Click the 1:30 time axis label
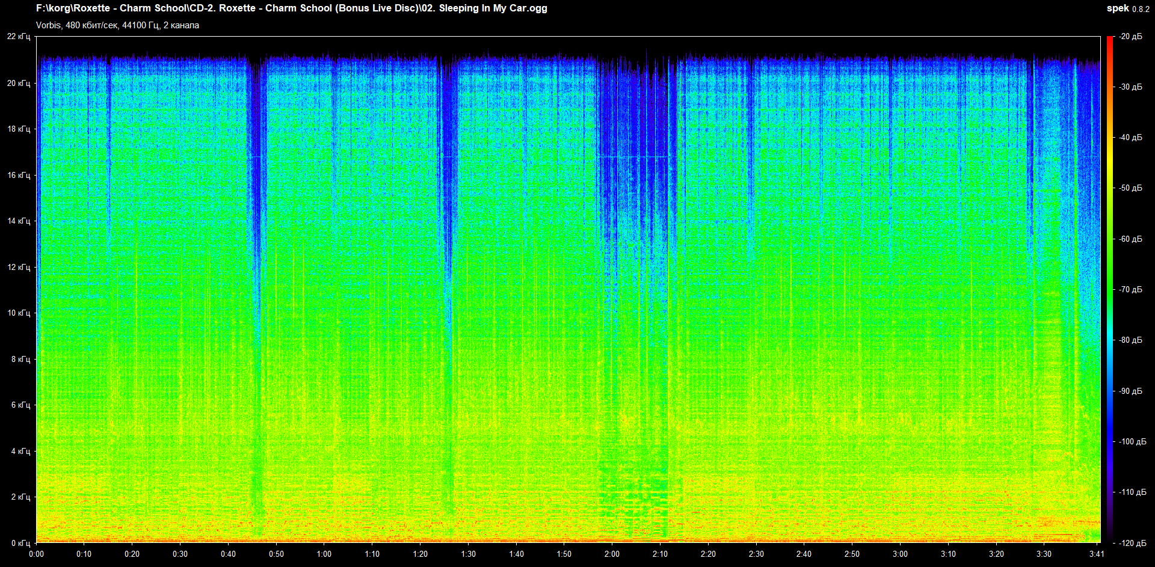 [x=468, y=554]
